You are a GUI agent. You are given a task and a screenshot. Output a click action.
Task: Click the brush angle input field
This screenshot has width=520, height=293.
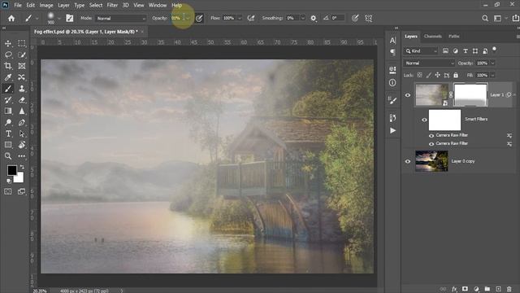click(x=338, y=18)
